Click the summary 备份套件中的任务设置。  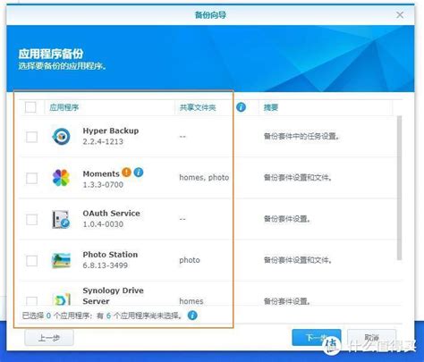(x=301, y=137)
